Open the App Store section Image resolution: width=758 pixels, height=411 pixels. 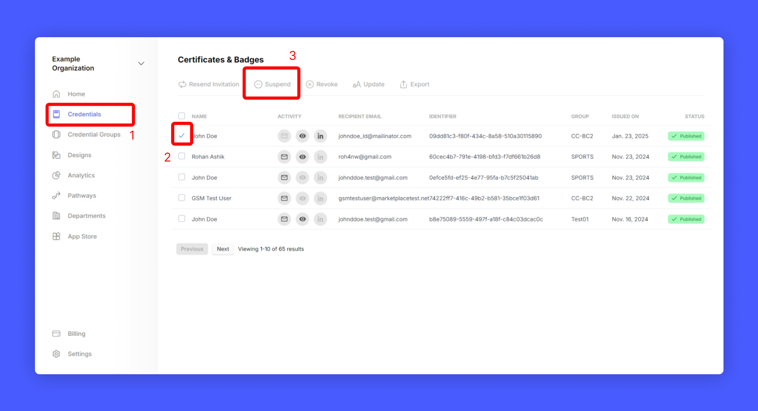[82, 236]
